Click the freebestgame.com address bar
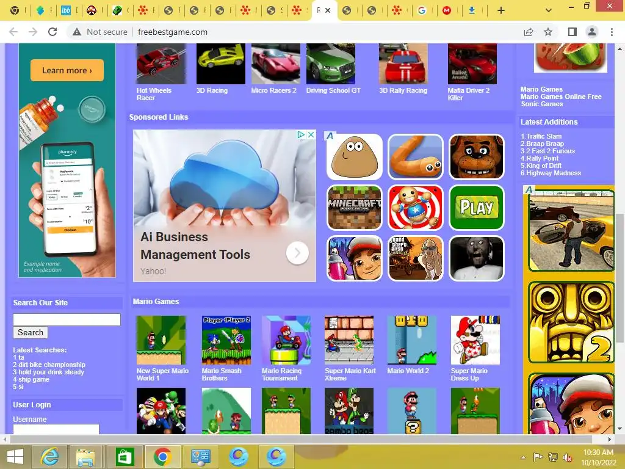Image resolution: width=625 pixels, height=469 pixels. click(173, 32)
